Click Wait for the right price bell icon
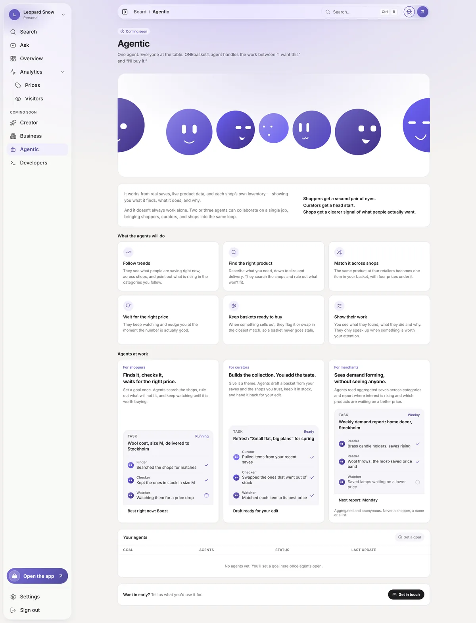This screenshot has width=476, height=623. [x=128, y=306]
